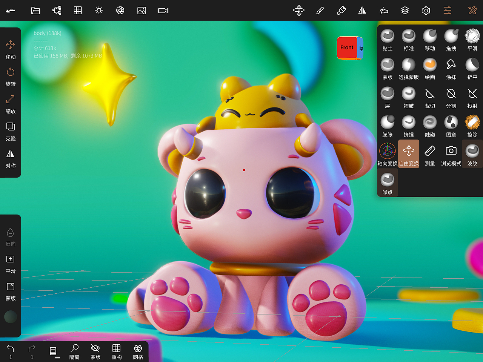Select the 波纹 tool
483x362 pixels.
click(x=472, y=154)
